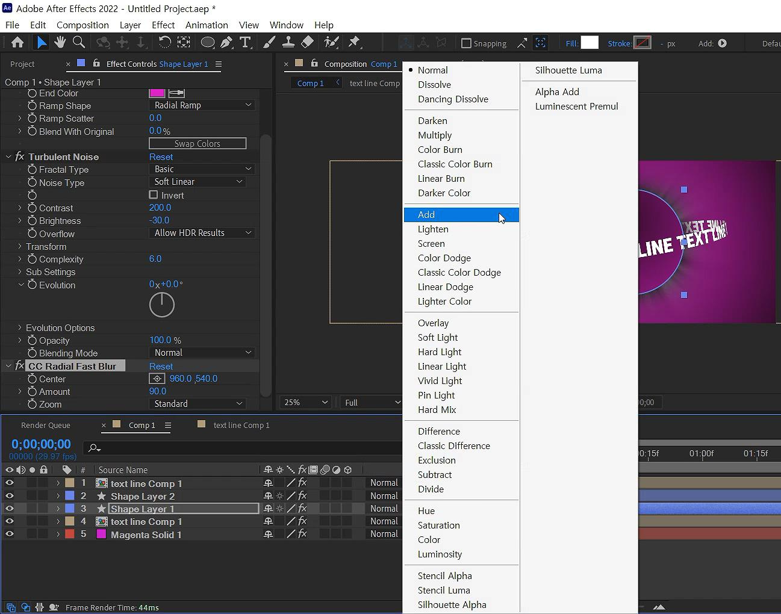The height and width of the screenshot is (614, 781).
Task: Open the Comp 1 timeline panel menu
Action: (168, 425)
